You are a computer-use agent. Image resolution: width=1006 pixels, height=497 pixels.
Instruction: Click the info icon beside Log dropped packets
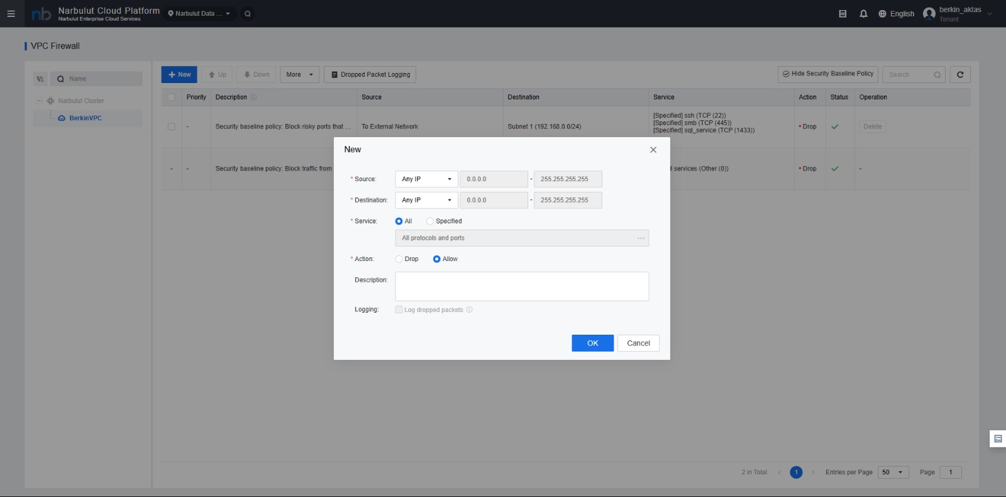[469, 310]
